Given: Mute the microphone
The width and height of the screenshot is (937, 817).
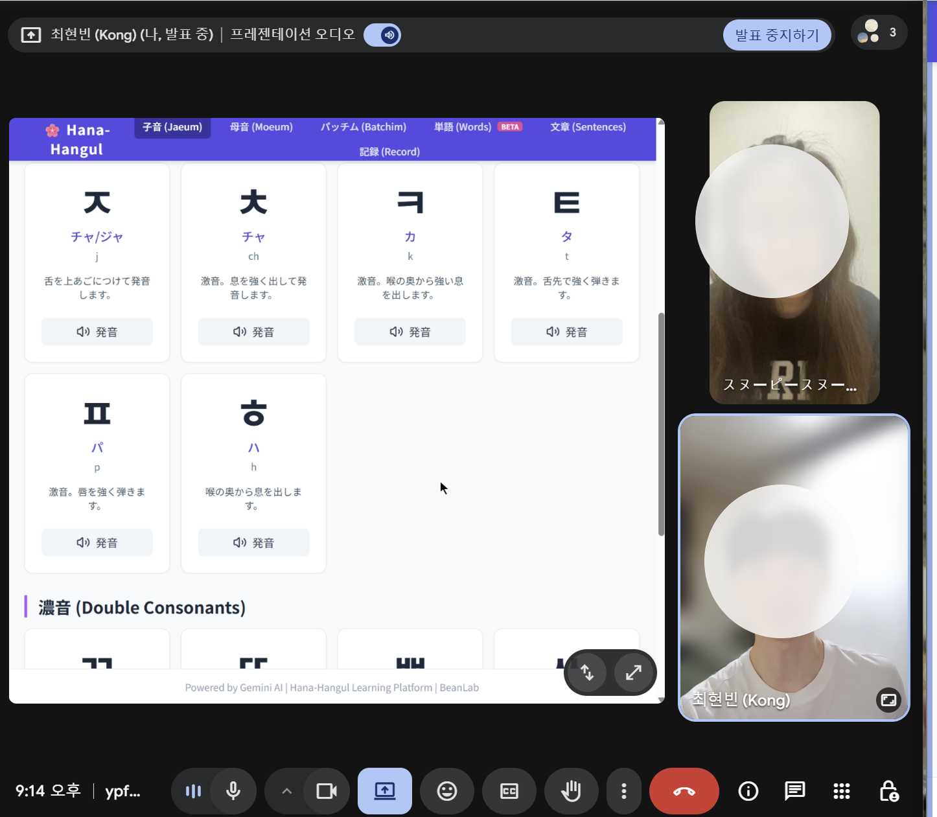Looking at the screenshot, I should [233, 791].
